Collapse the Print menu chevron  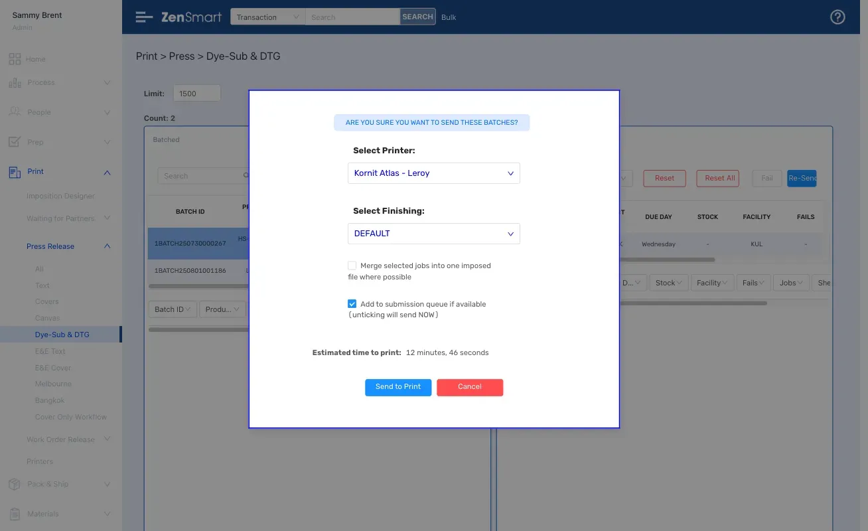coord(108,172)
